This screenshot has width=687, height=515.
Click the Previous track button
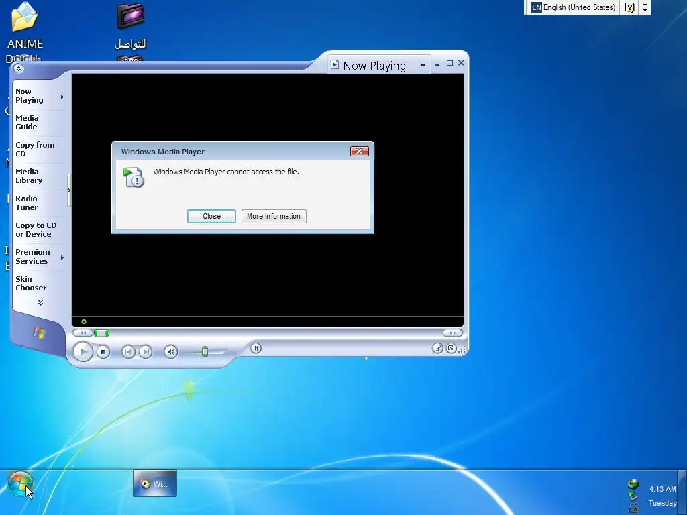[128, 351]
